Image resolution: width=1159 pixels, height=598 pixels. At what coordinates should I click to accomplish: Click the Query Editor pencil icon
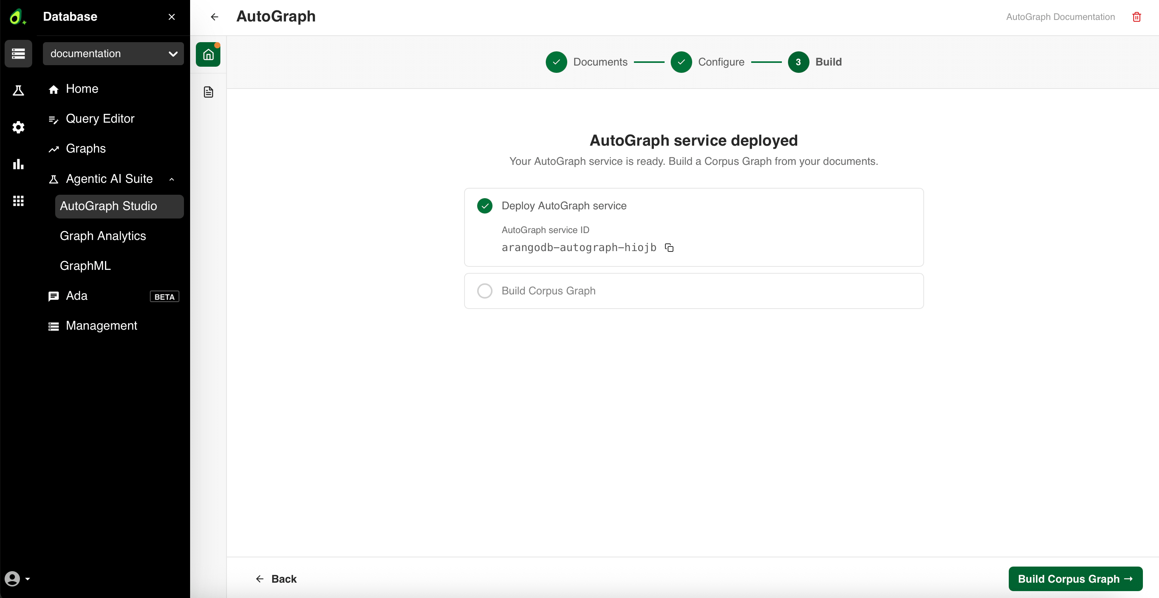pos(54,119)
